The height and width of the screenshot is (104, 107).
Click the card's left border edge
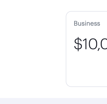[66, 49]
